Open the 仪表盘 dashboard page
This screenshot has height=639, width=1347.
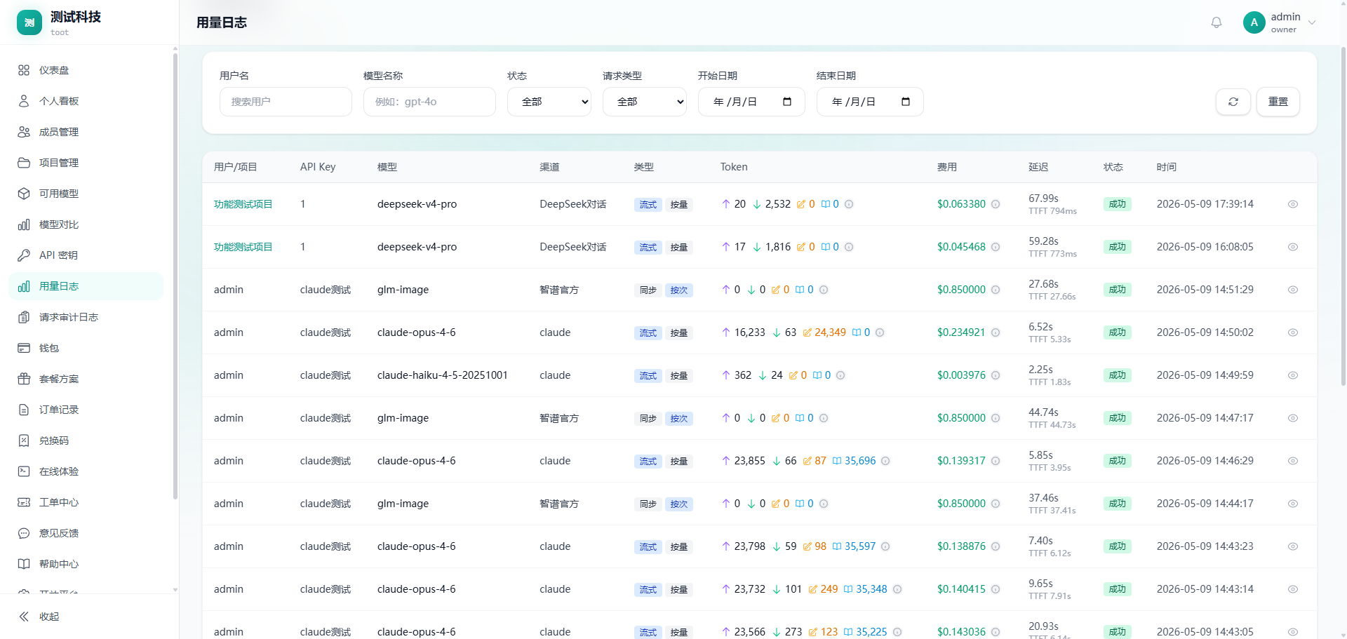pyautogui.click(x=86, y=70)
